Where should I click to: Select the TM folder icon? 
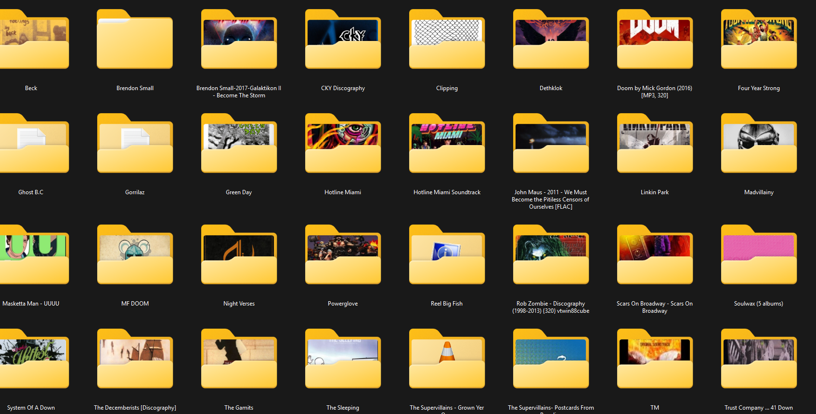pyautogui.click(x=655, y=359)
